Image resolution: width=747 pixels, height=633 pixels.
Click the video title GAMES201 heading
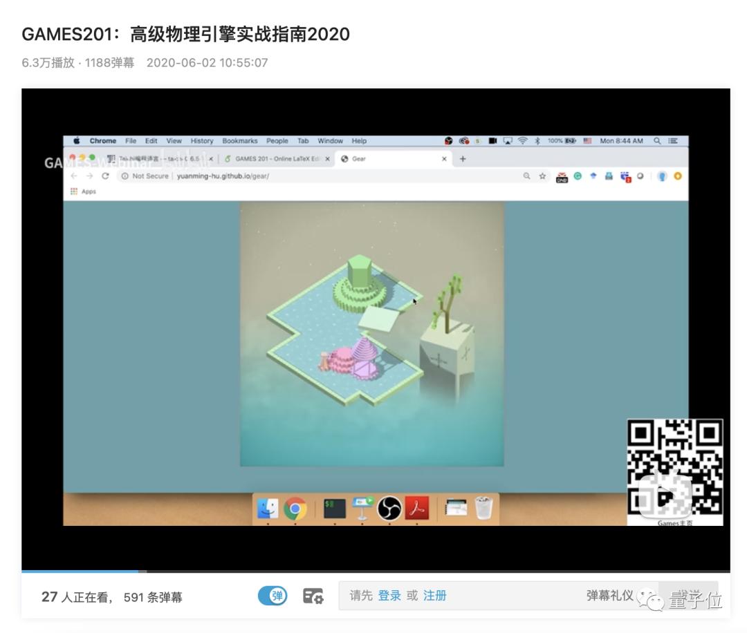(x=186, y=35)
